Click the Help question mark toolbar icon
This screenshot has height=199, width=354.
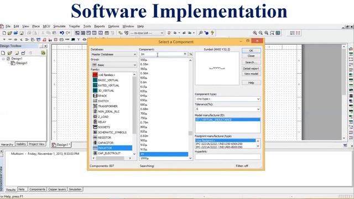pyautogui.click(x=212, y=33)
